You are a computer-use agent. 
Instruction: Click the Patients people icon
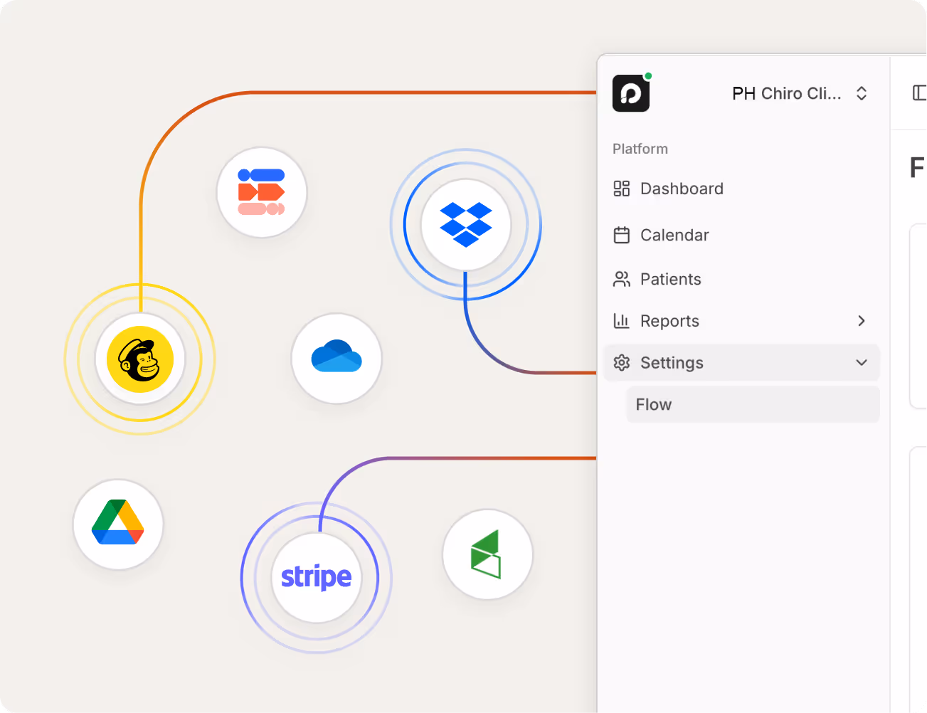(x=622, y=279)
